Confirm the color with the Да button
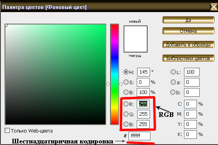Viewport: 218px width, 145px height. pyautogui.click(x=188, y=20)
